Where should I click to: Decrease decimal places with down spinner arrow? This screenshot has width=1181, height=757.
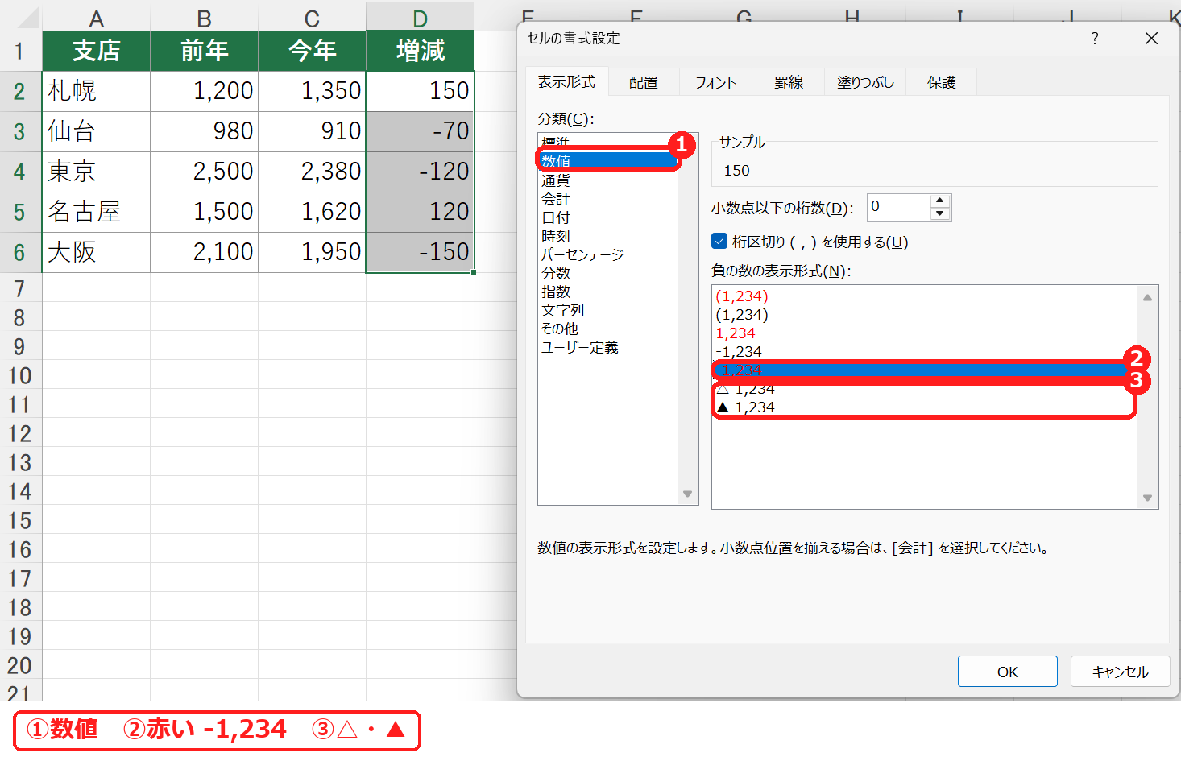[x=939, y=213]
